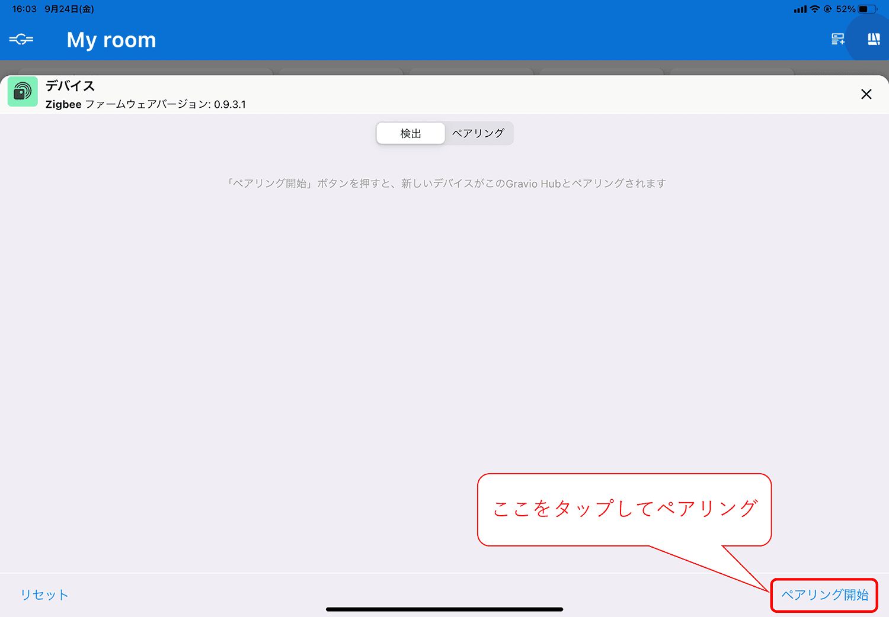This screenshot has height=617, width=889.
Task: Tap the battery 52% status indicator
Action: 856,9
